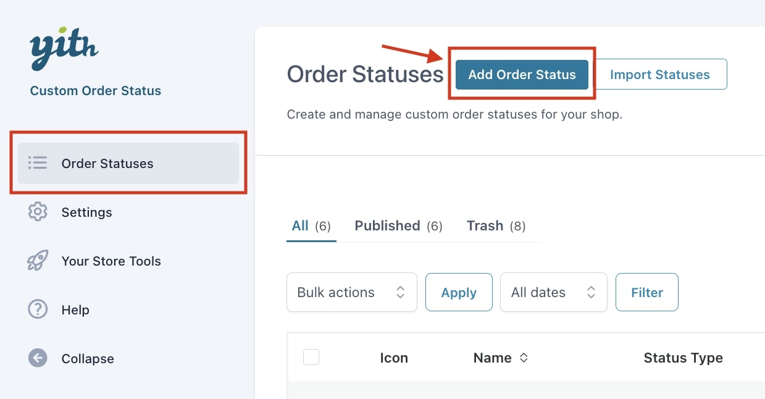
Task: Open the Bulk actions dropdown
Action: [352, 292]
